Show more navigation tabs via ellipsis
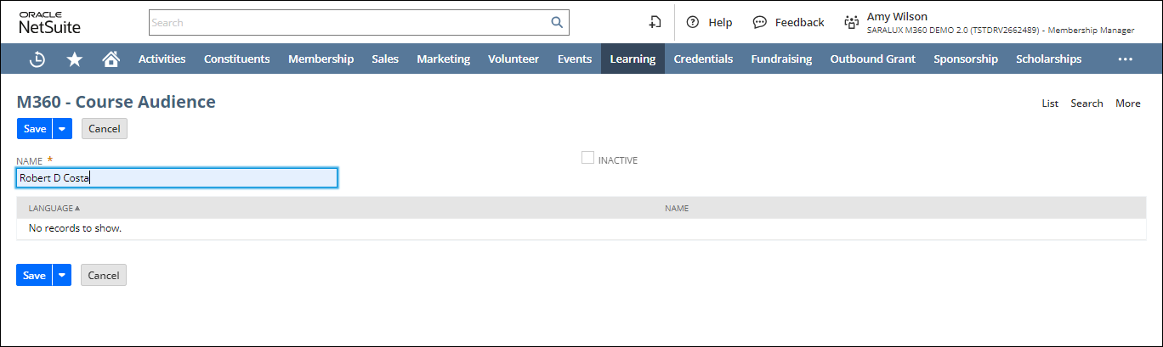Viewport: 1163px width, 347px height. [1126, 59]
